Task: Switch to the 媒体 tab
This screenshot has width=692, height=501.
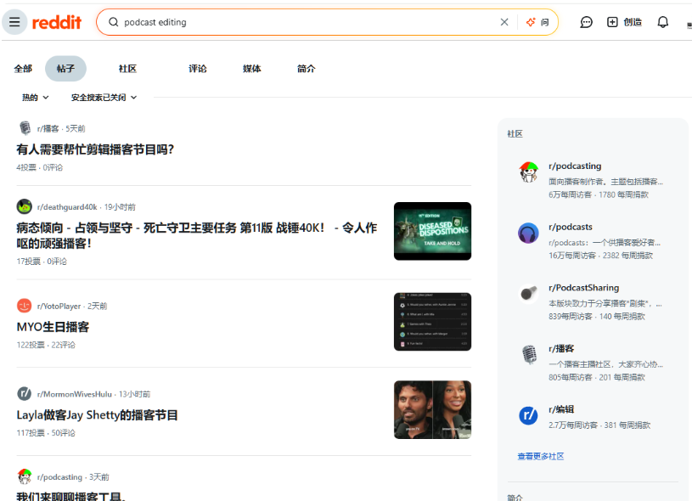Action: [x=251, y=69]
